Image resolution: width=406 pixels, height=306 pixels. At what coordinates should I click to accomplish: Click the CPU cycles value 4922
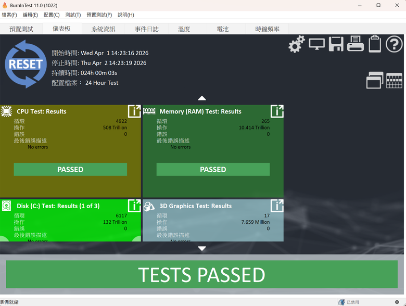[x=121, y=121]
